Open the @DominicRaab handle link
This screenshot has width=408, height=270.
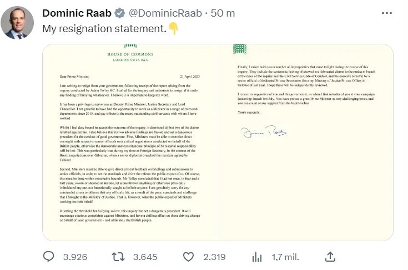(165, 13)
